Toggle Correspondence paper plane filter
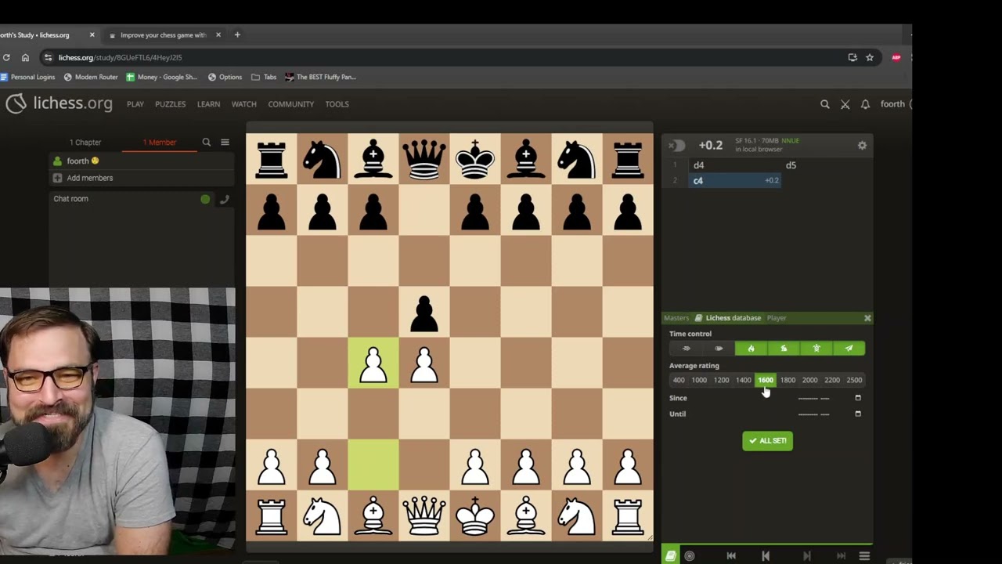The image size is (1002, 564). pyautogui.click(x=849, y=349)
